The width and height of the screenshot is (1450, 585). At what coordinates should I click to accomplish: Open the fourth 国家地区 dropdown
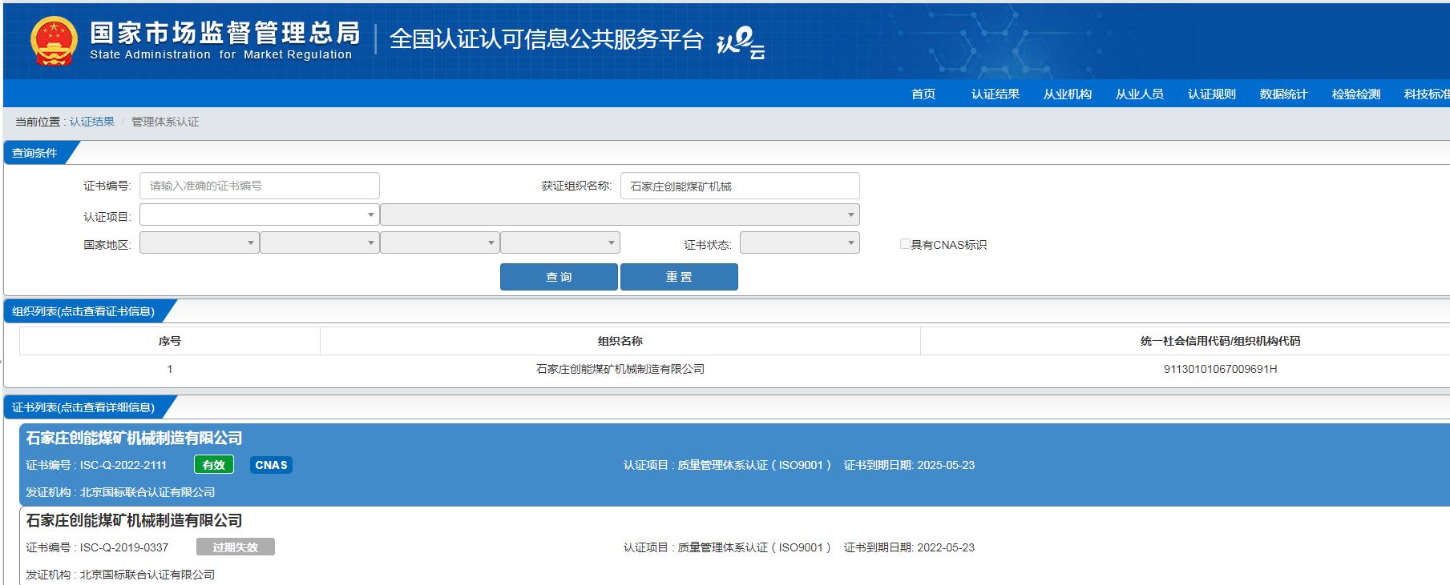pyautogui.click(x=559, y=242)
